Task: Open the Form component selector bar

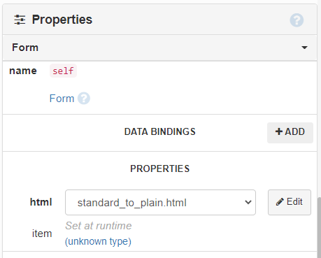Action: [159, 48]
